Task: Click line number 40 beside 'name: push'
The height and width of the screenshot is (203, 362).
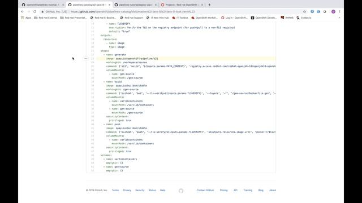Action: coord(93,124)
